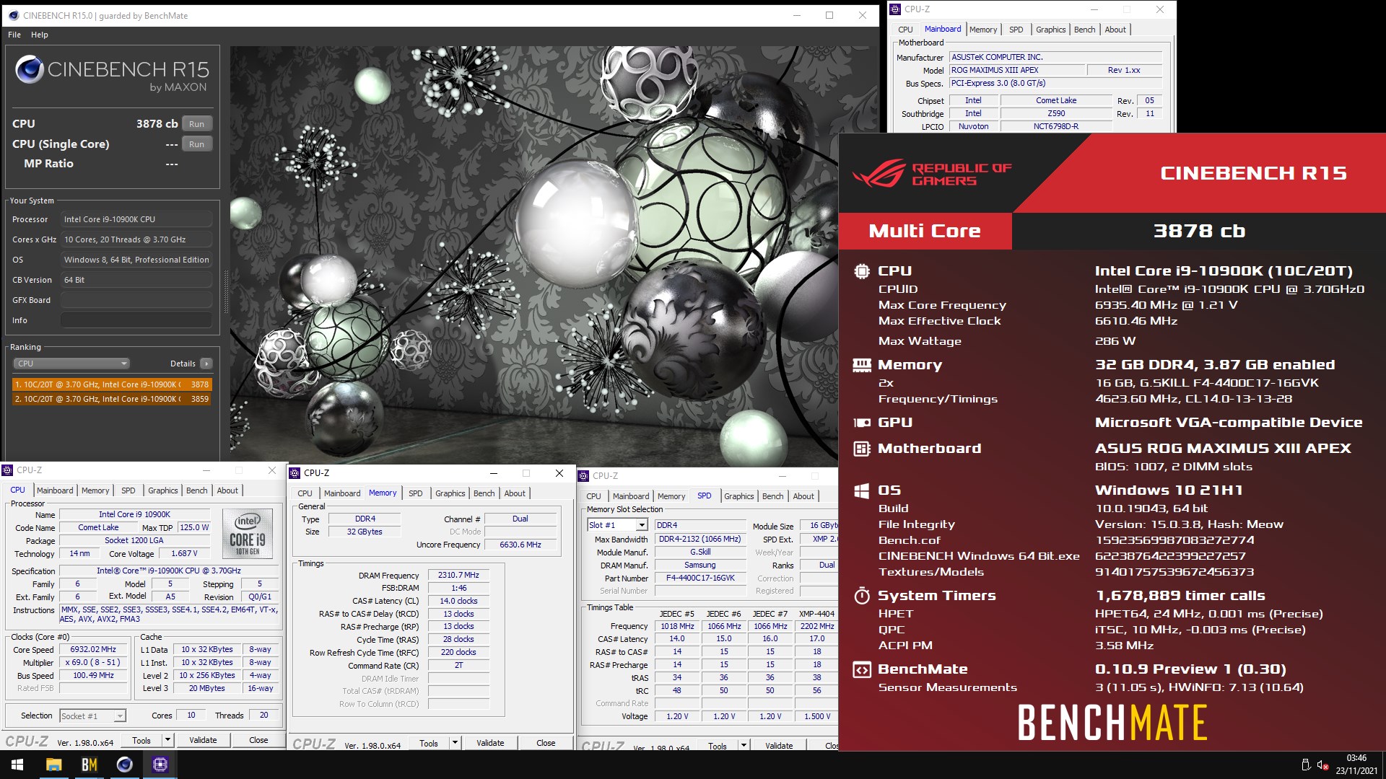Switch to Graphics tab in CPU-Z SPD window
Image resolution: width=1386 pixels, height=779 pixels.
pyautogui.click(x=738, y=496)
